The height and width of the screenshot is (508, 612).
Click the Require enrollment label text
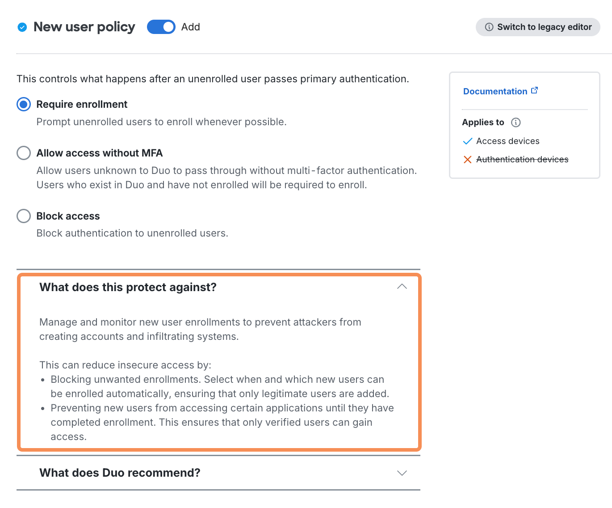click(x=82, y=104)
